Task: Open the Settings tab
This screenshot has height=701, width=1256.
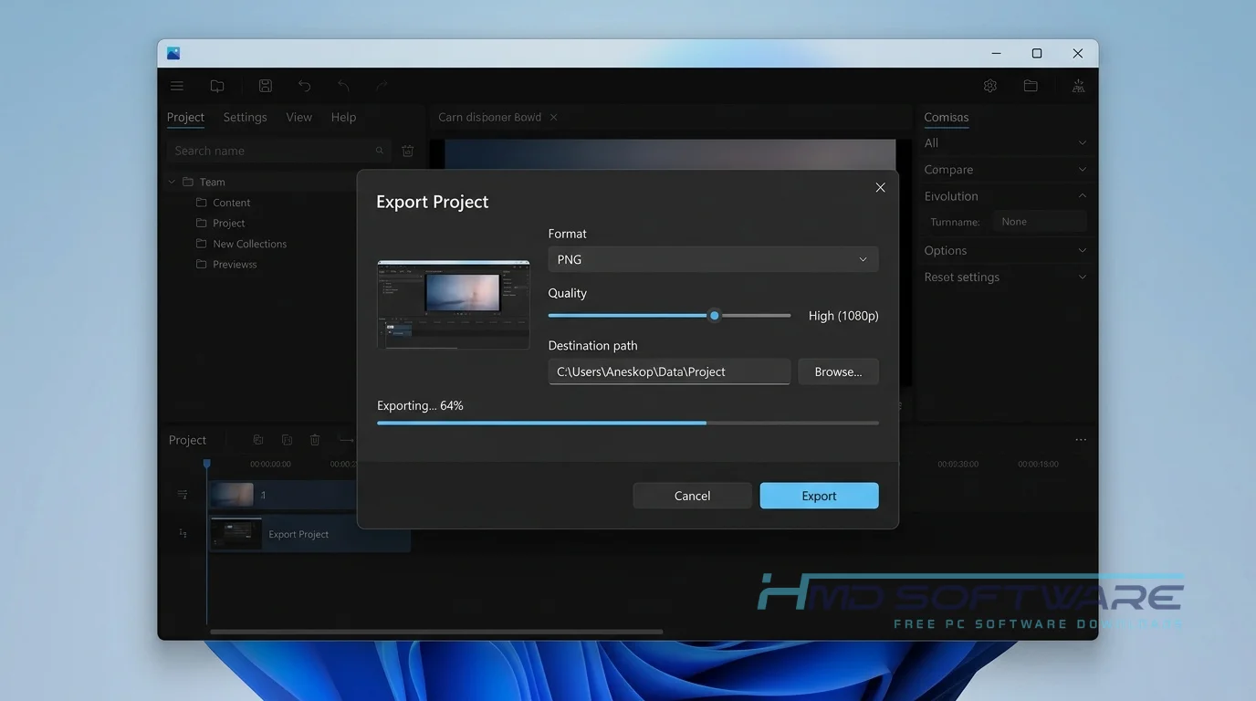Action: pyautogui.click(x=245, y=117)
